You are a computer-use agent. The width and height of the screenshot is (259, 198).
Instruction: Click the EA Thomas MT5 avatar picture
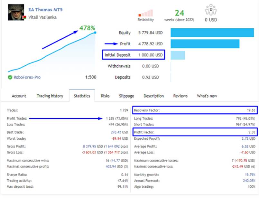[16, 12]
